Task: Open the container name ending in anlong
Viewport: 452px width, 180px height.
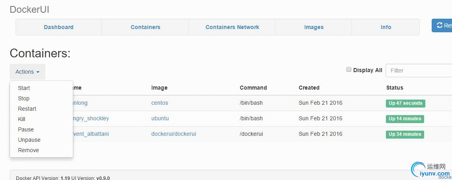Action: click(80, 103)
